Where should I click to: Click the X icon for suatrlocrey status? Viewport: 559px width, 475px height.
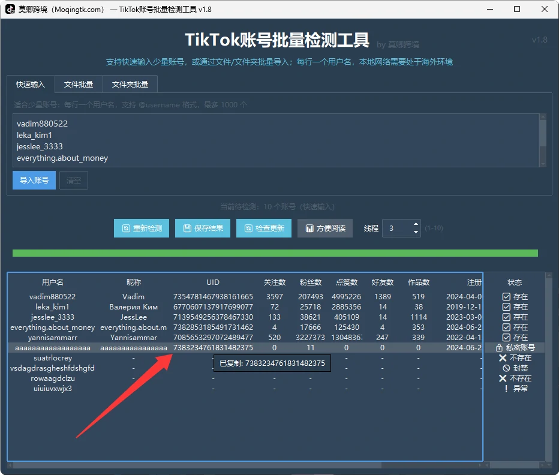tap(503, 358)
